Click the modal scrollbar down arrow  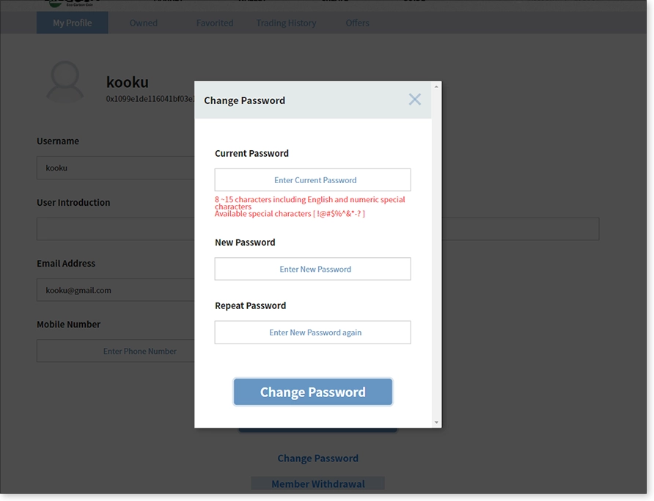[436, 422]
